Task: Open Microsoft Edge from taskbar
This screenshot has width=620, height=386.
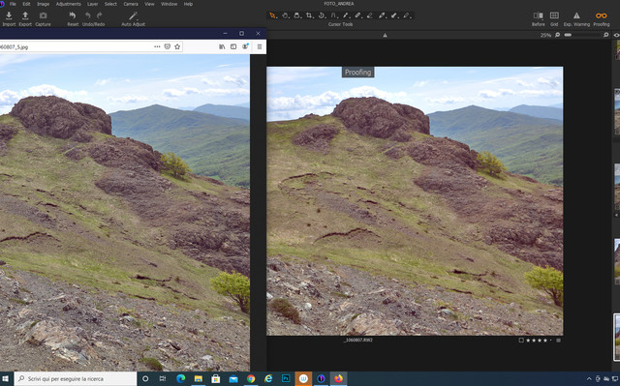Action: coord(181,379)
